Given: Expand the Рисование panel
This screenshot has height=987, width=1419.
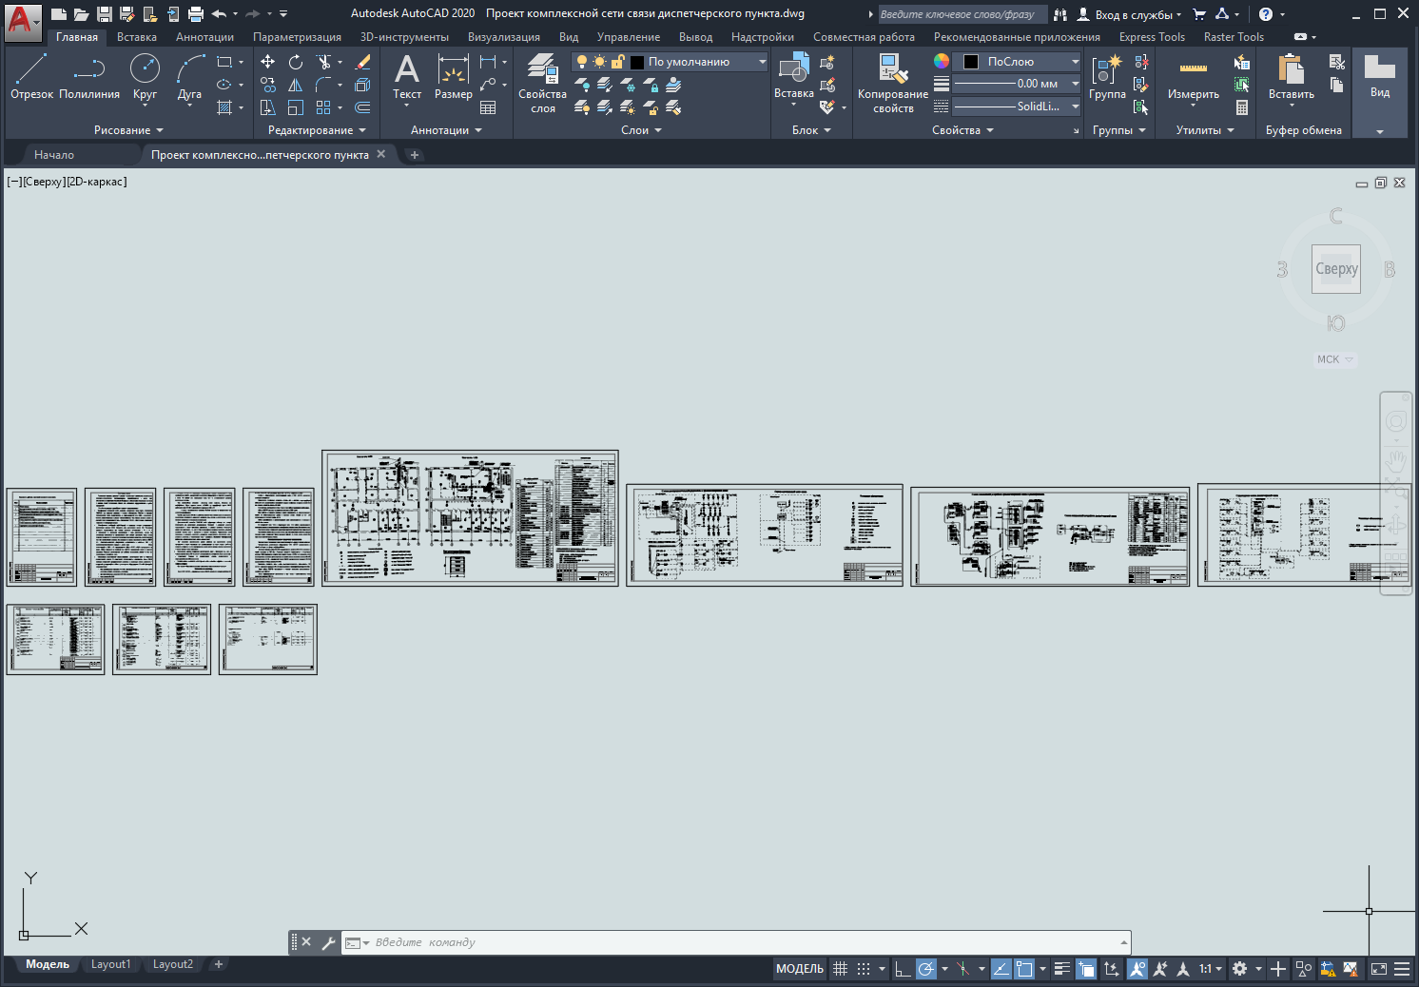Looking at the screenshot, I should click(x=128, y=130).
